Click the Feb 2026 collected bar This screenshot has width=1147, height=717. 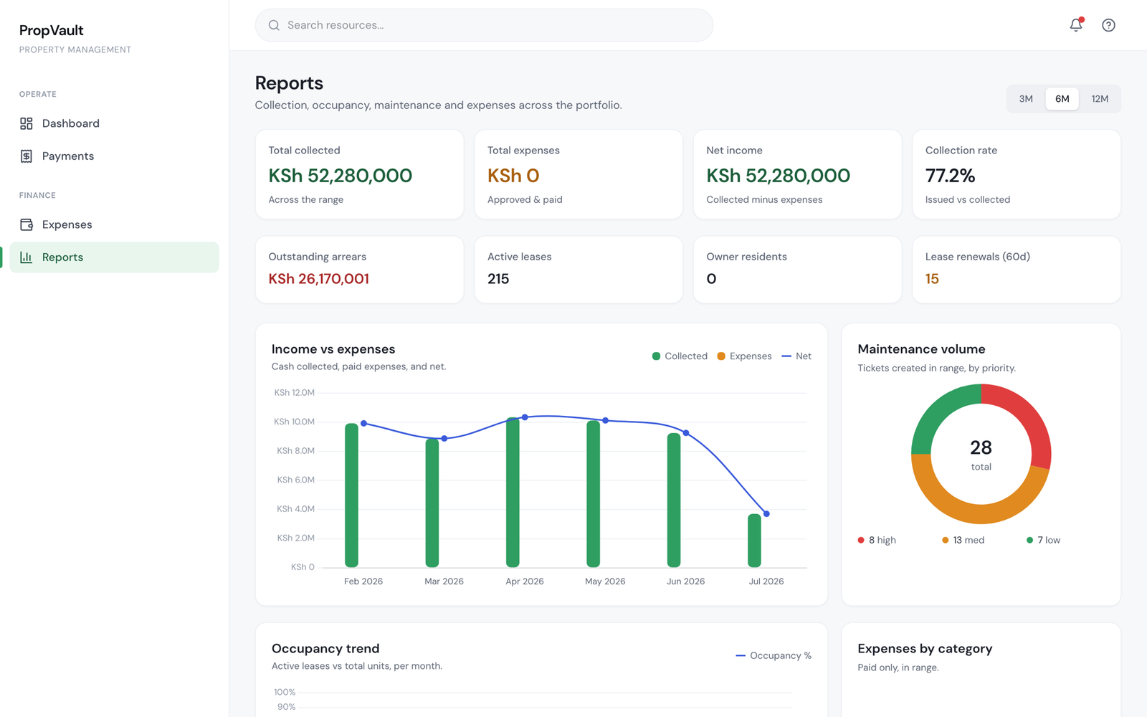tap(351, 495)
